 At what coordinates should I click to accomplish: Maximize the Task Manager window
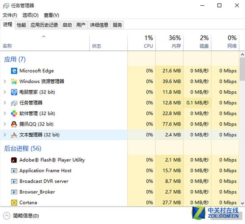(x=219, y=5)
